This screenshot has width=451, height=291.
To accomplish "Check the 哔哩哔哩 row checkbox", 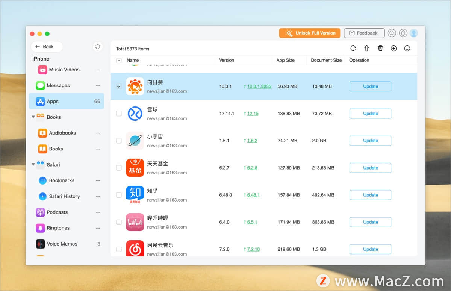I will (x=119, y=222).
